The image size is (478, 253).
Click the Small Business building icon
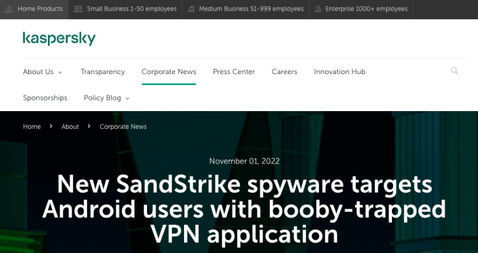[79, 9]
